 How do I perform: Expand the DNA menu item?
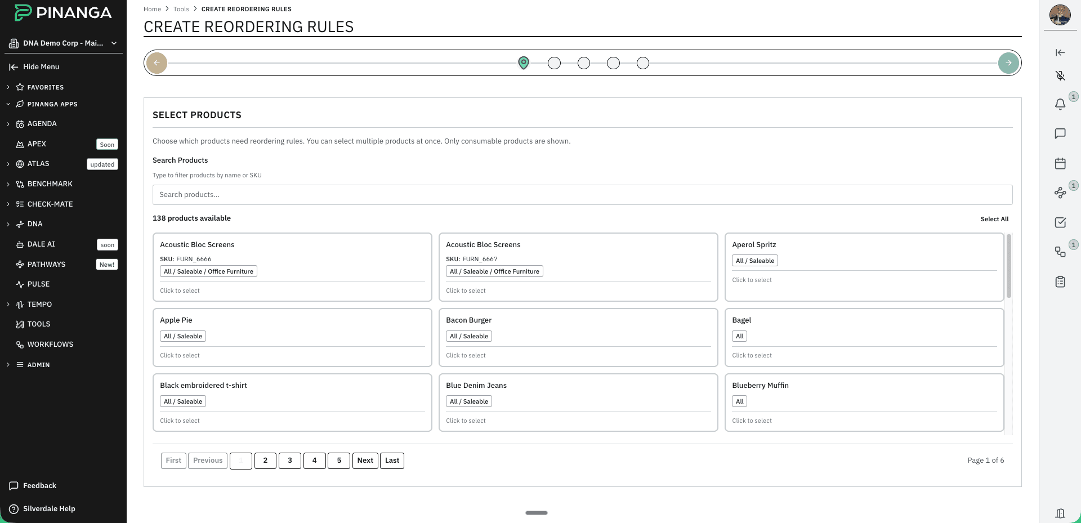(35, 223)
